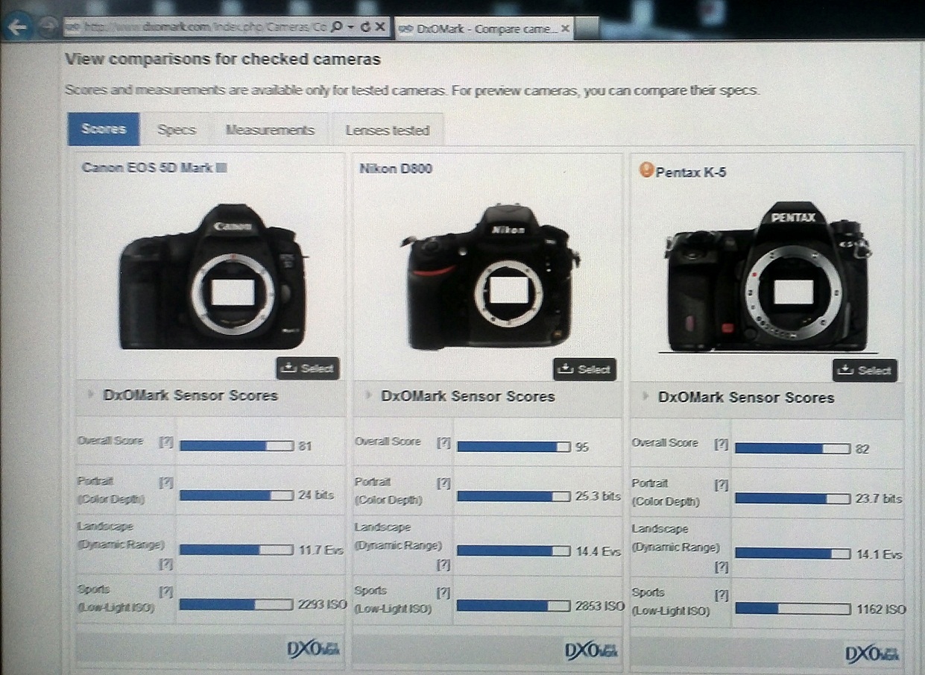Open Overall Score help [?] for Canon
Viewport: 925px width, 675px height.
point(165,442)
